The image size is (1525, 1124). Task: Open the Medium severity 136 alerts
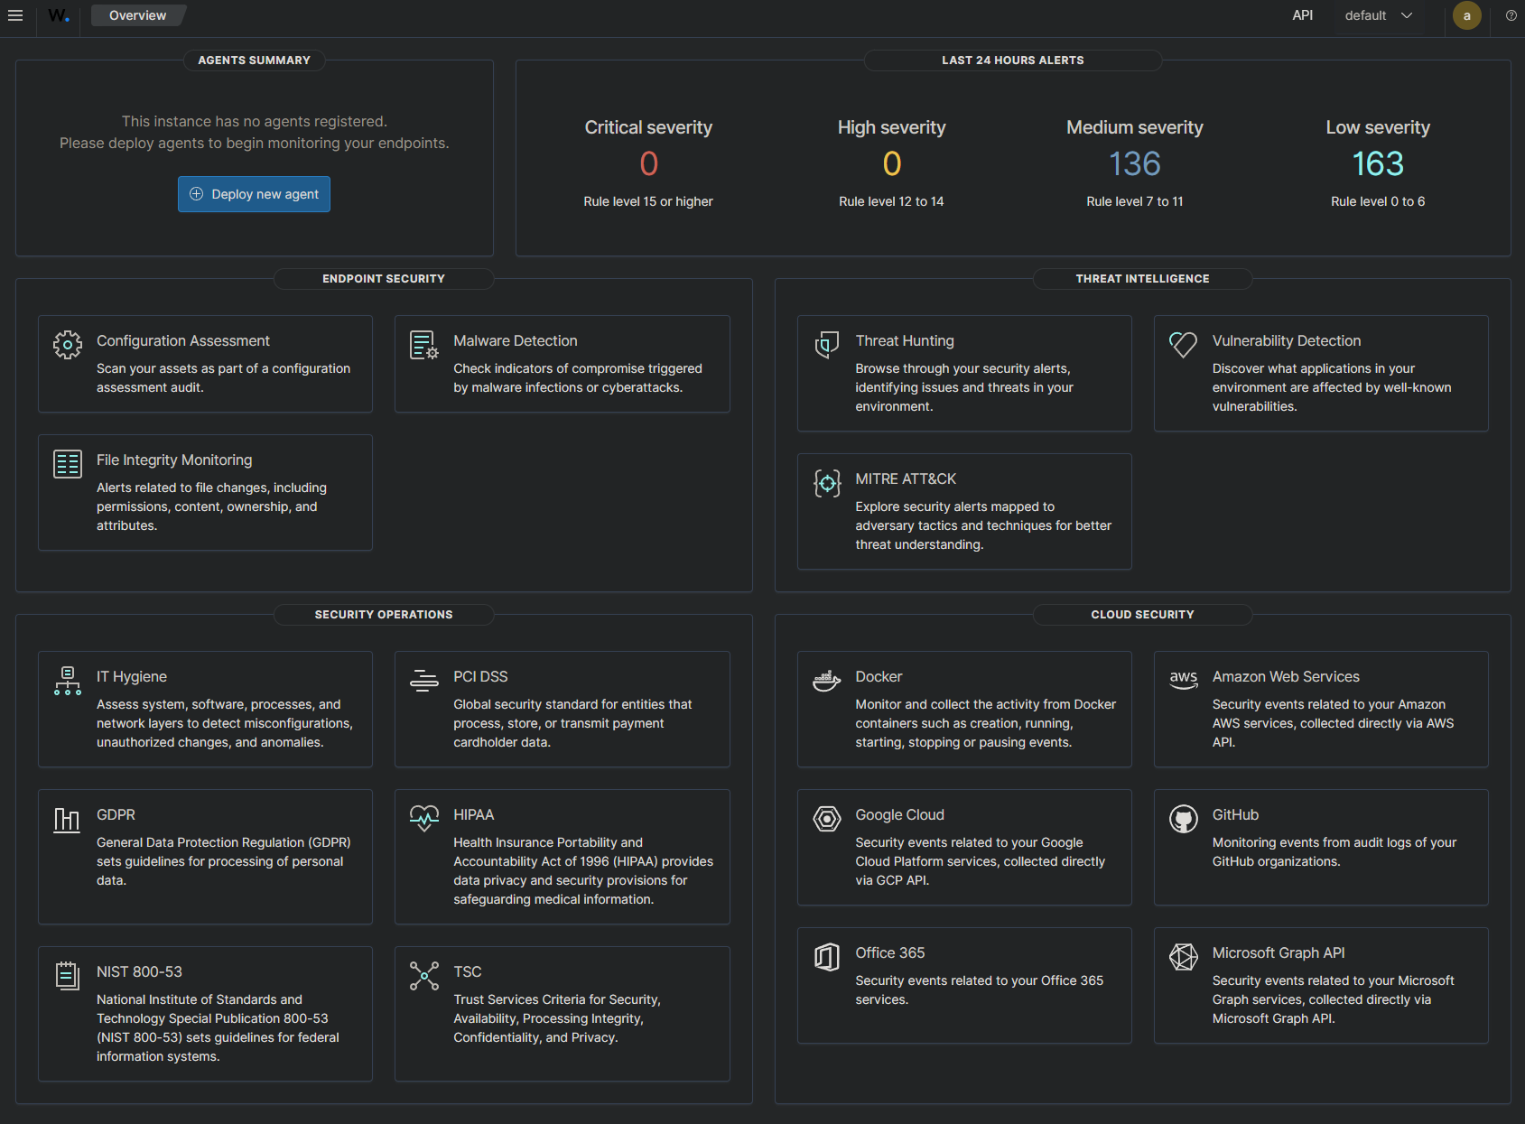click(x=1134, y=163)
